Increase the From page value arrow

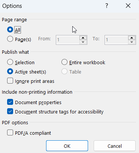[x=83, y=38]
